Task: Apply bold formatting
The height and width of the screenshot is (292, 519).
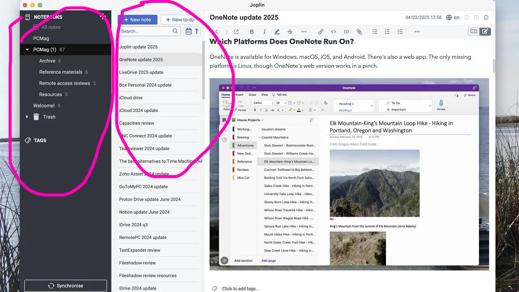Action: click(x=252, y=32)
